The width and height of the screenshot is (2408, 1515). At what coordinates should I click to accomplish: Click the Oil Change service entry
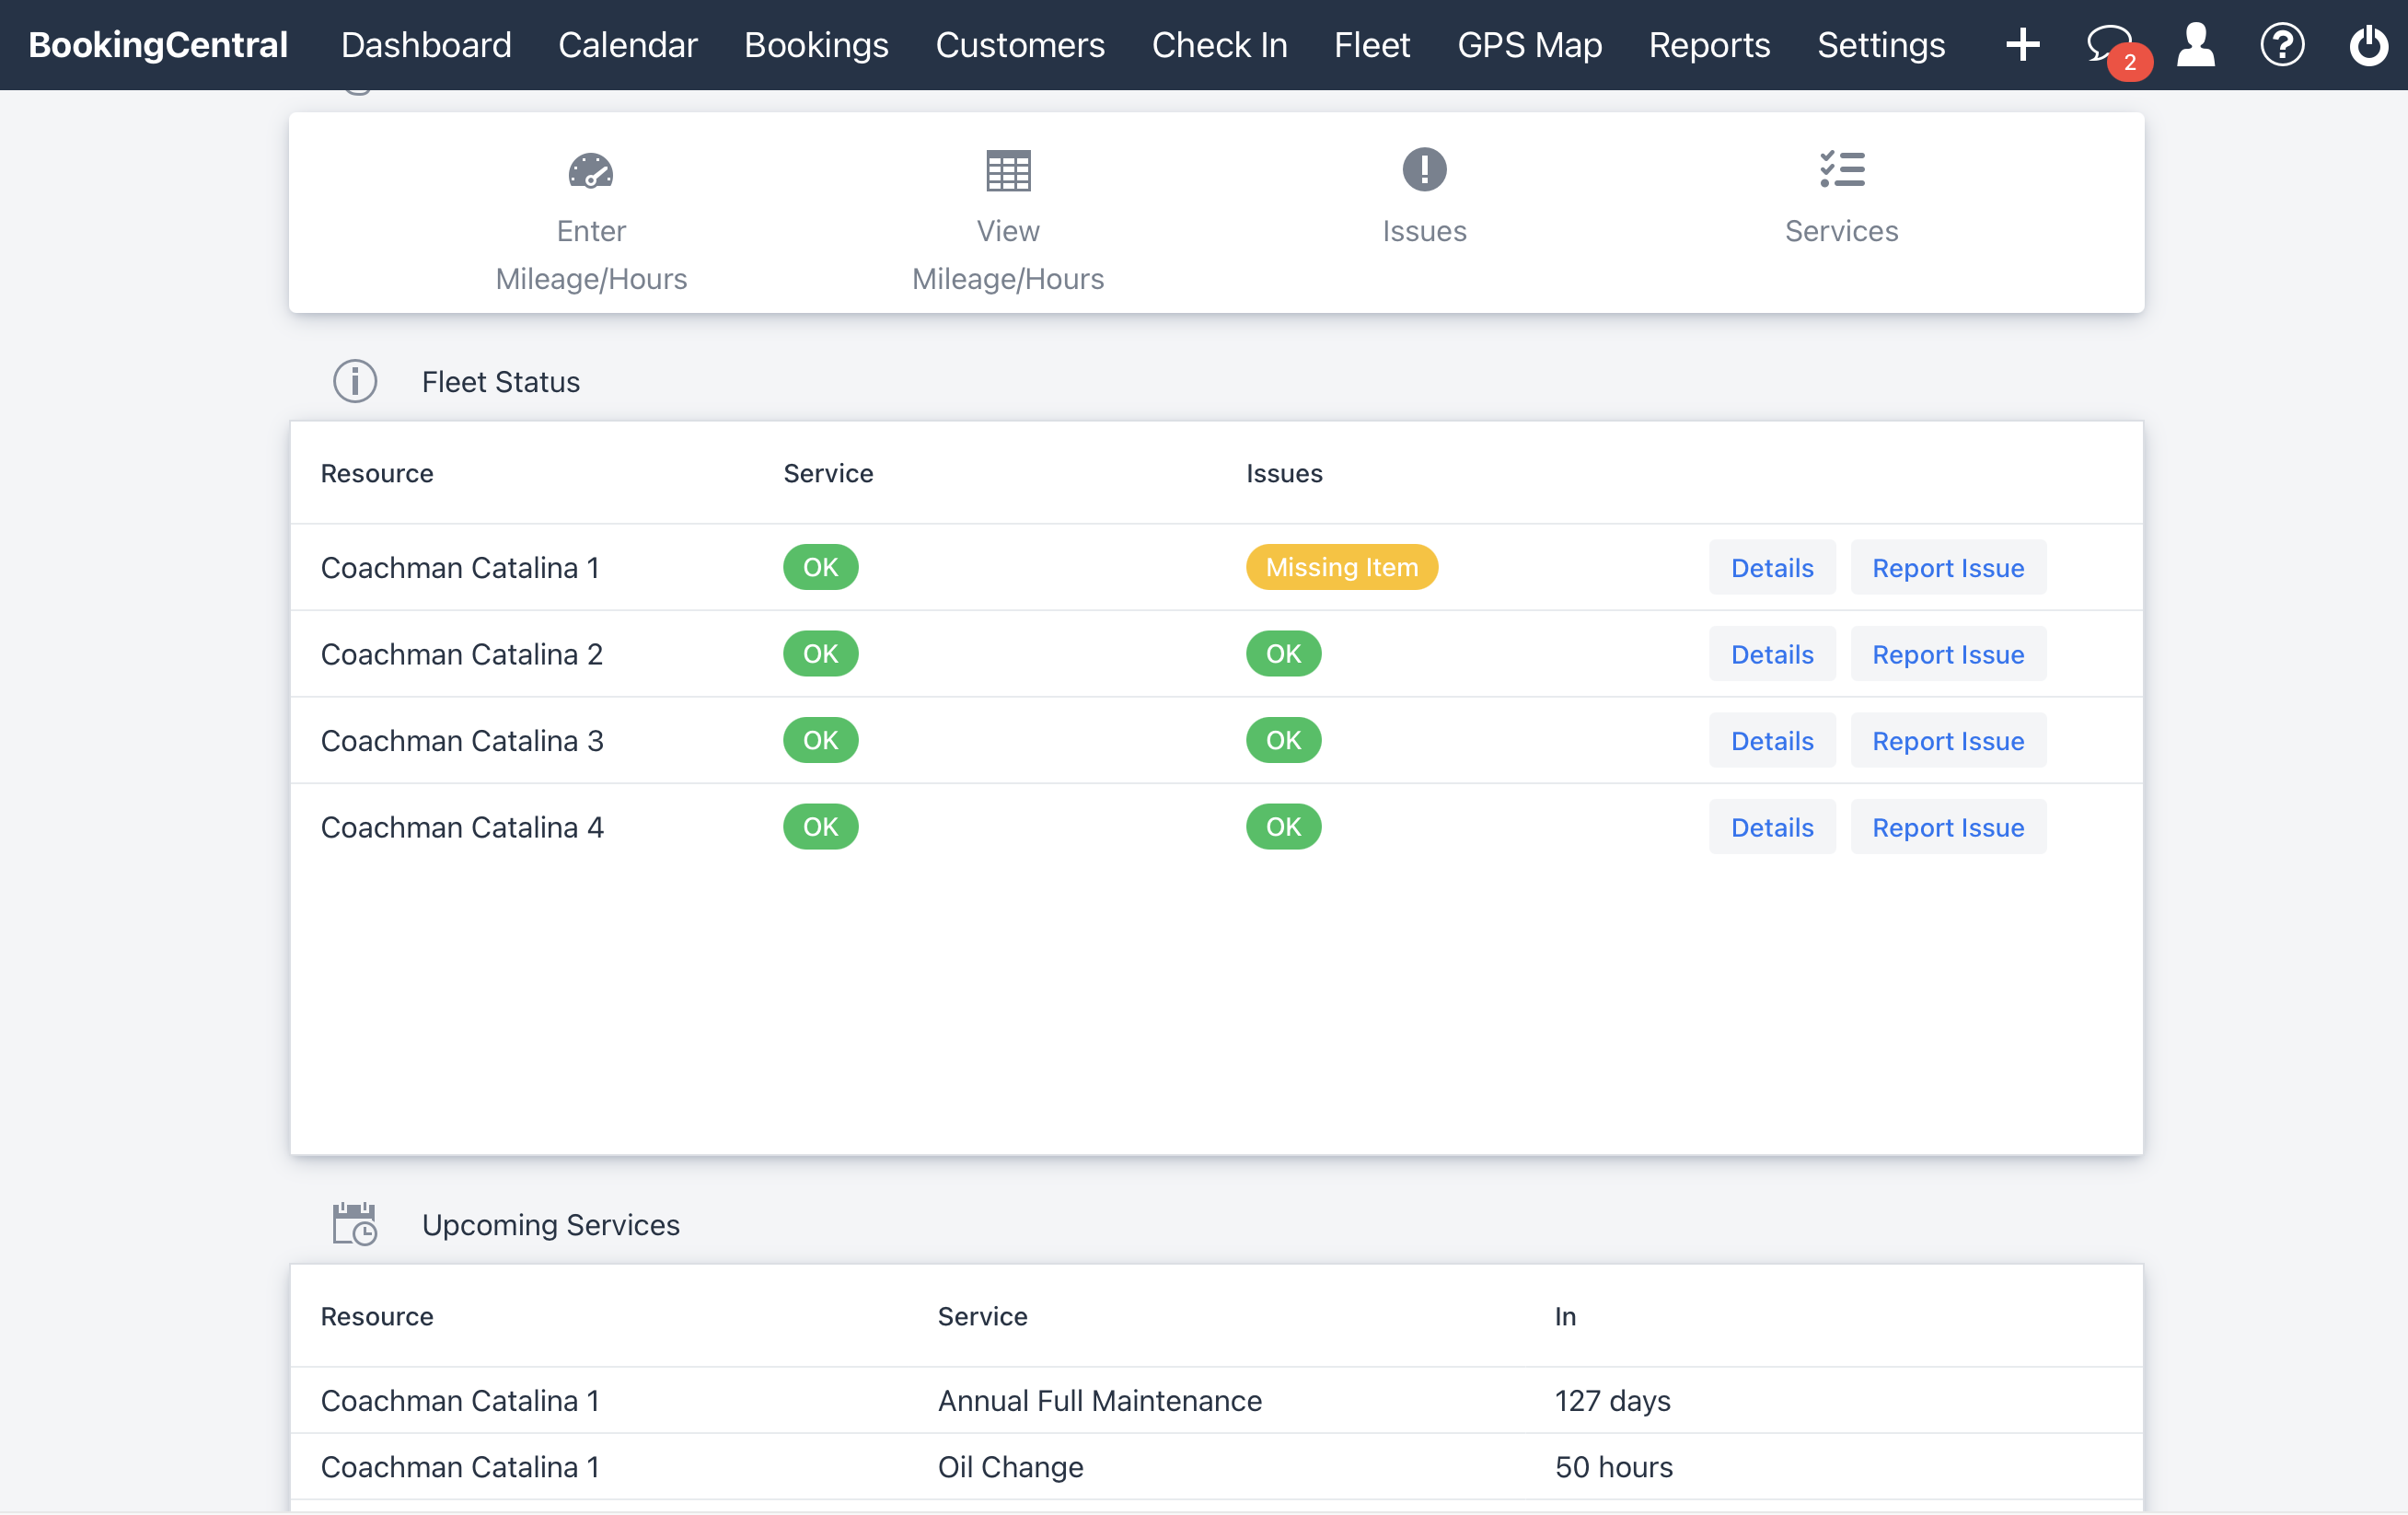1010,1467
